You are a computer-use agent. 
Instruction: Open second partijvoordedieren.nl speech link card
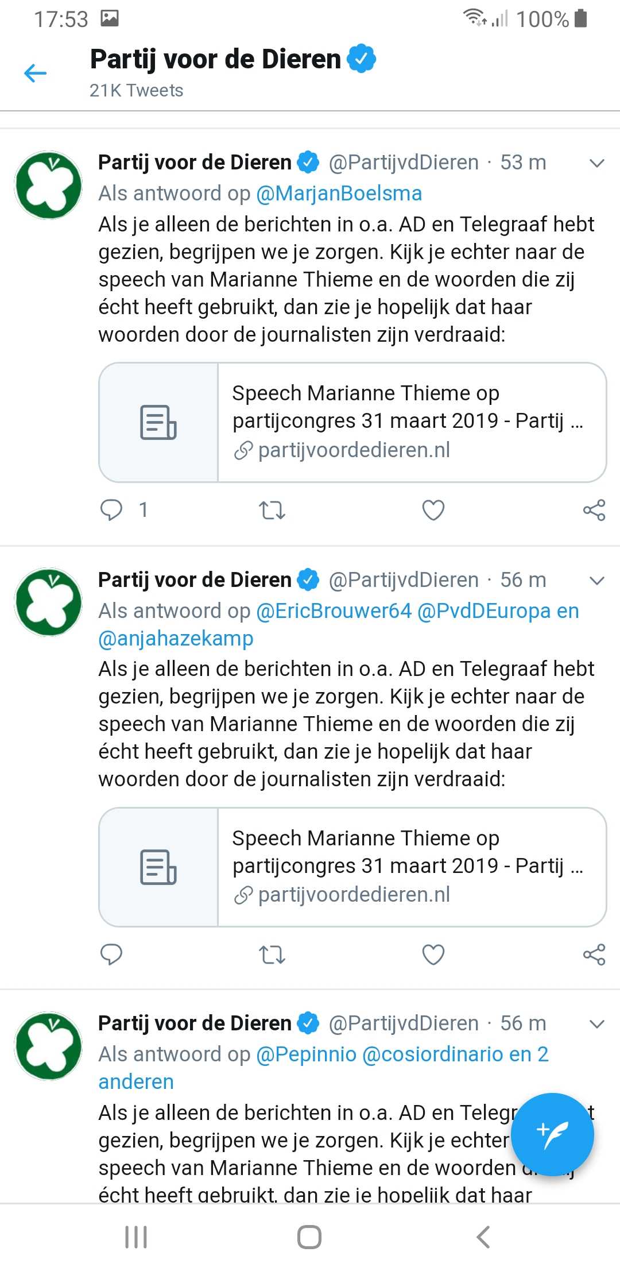coord(352,867)
